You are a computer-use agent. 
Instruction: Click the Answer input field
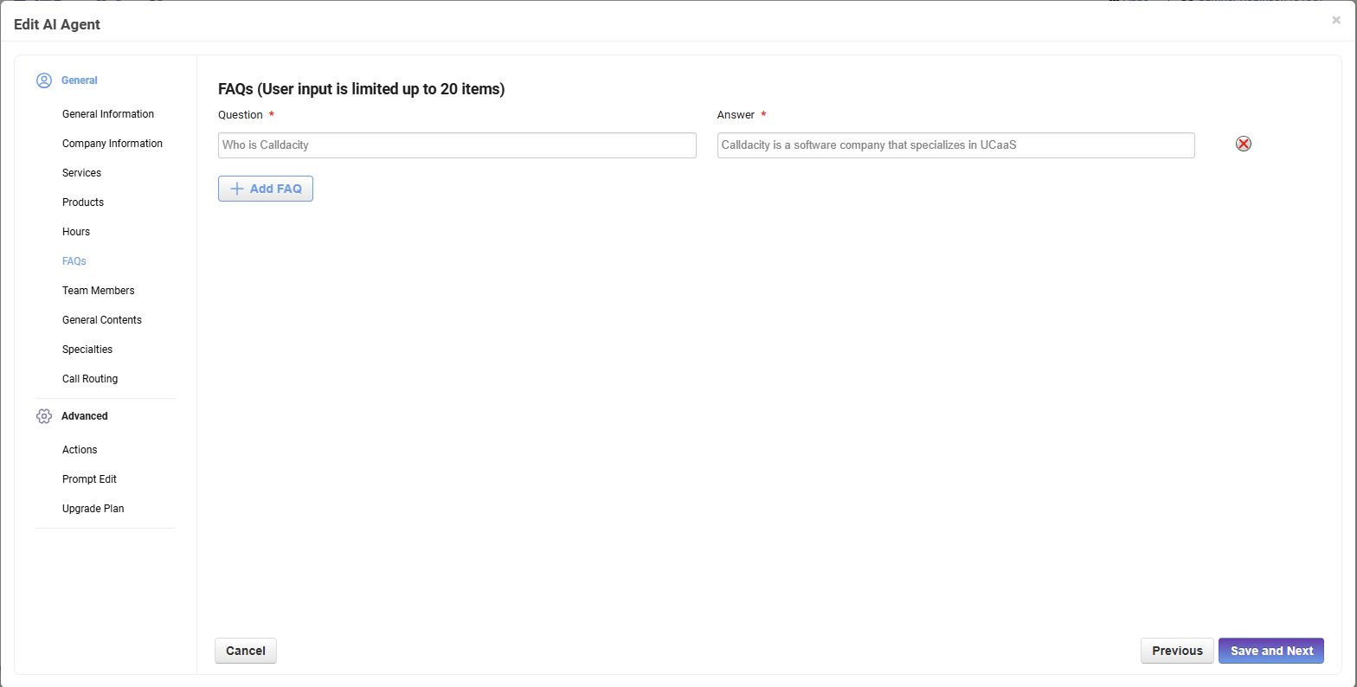[x=955, y=145]
